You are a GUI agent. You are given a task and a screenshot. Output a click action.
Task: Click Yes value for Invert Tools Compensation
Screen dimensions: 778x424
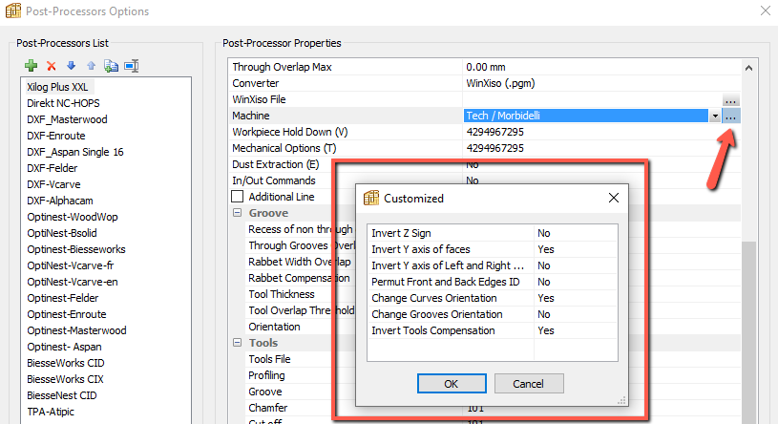click(x=546, y=330)
